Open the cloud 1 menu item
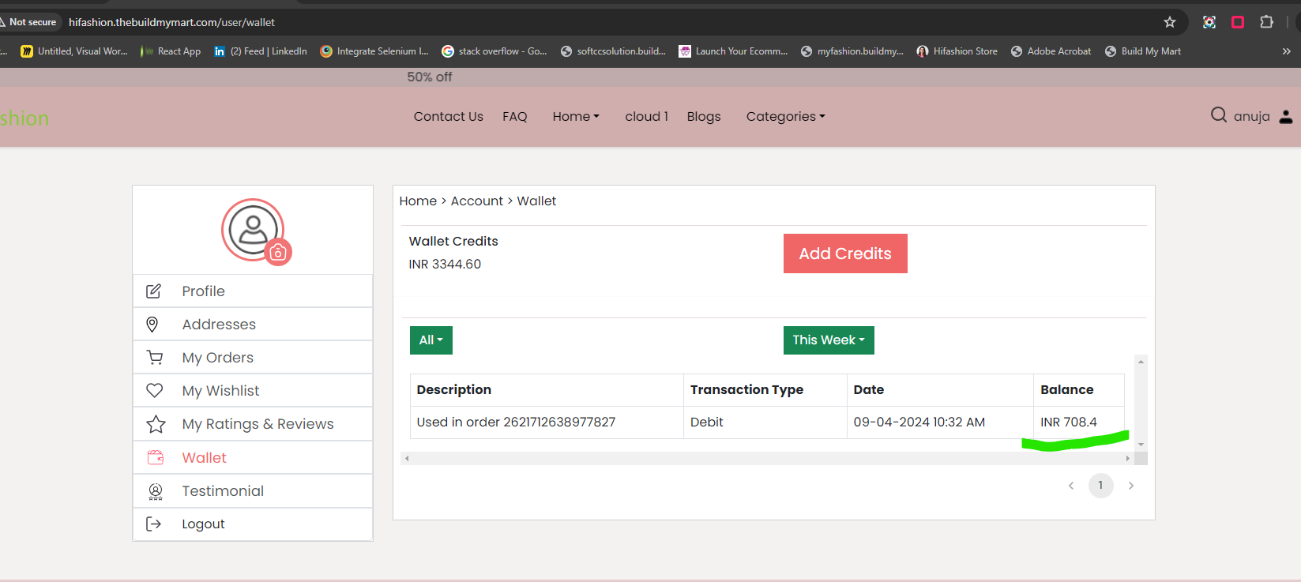Viewport: 1301px width, 582px height. coord(646,116)
